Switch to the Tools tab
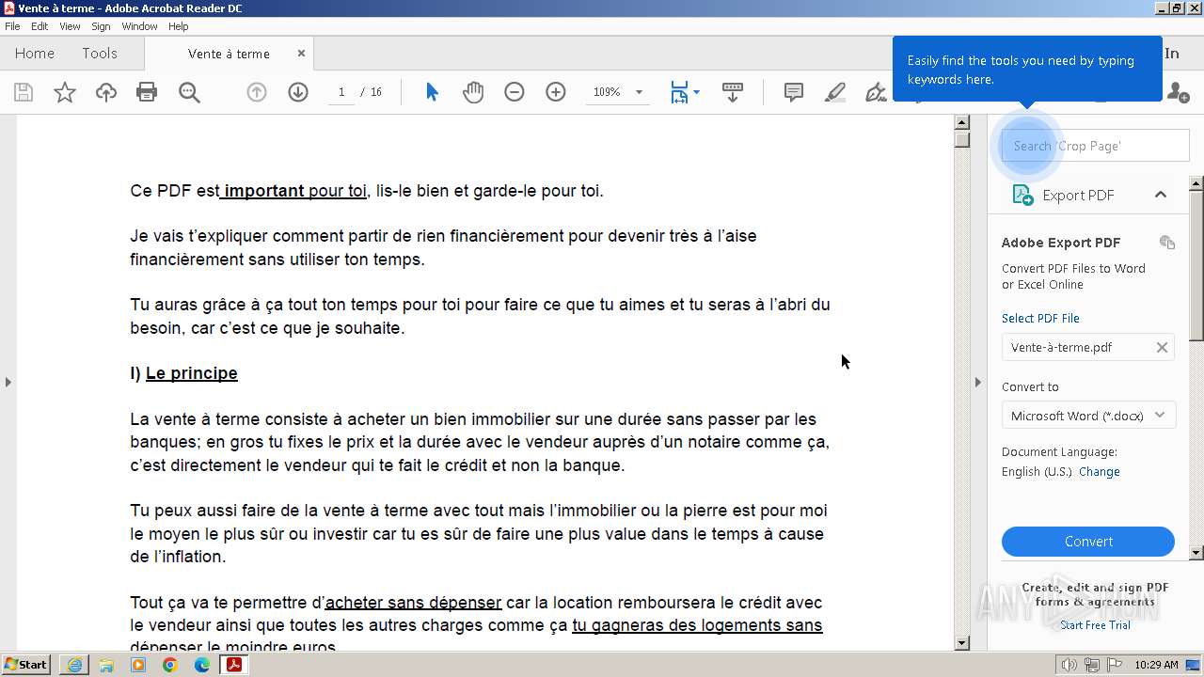The height and width of the screenshot is (677, 1204). [99, 54]
